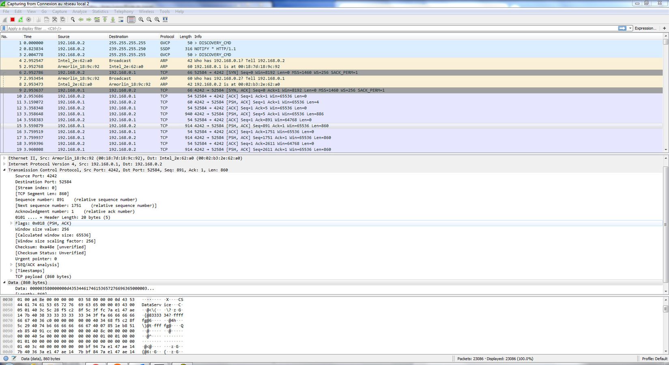
Task: Click the display filter bookmark icon
Action: 4,28
